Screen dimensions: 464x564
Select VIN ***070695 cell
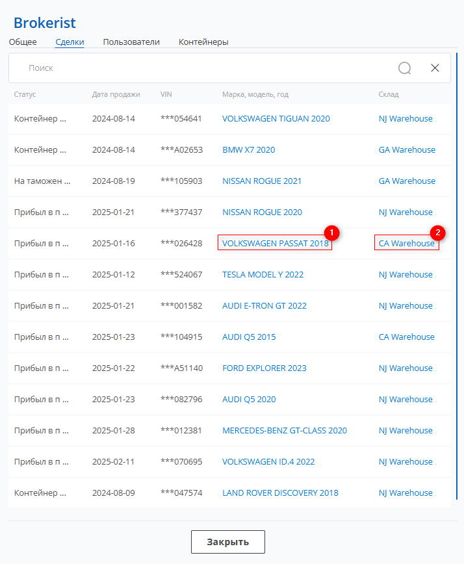181,462
